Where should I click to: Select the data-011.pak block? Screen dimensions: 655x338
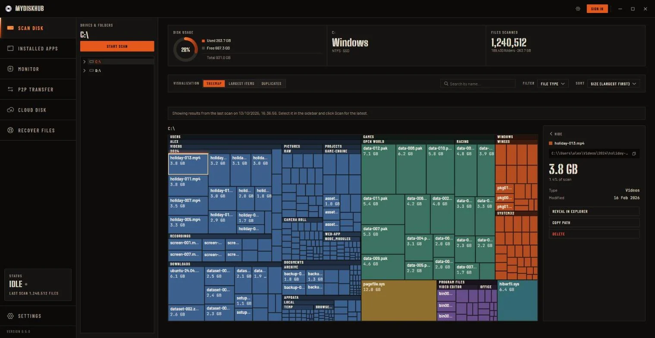[x=383, y=209]
